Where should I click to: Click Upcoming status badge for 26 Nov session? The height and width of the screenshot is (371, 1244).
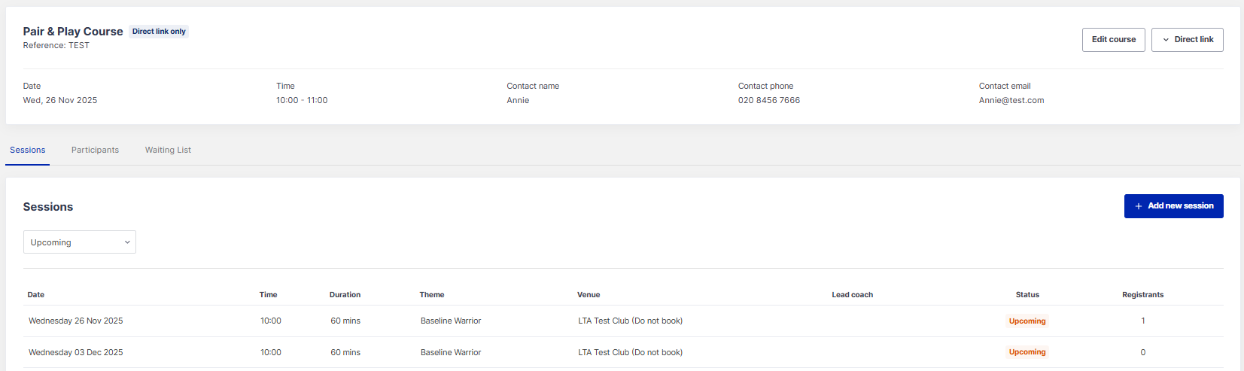(x=1027, y=321)
